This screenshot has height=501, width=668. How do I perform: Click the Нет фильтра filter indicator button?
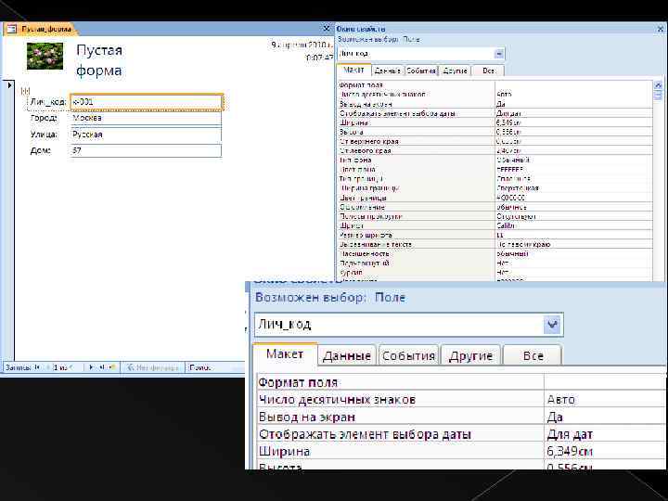pos(152,367)
